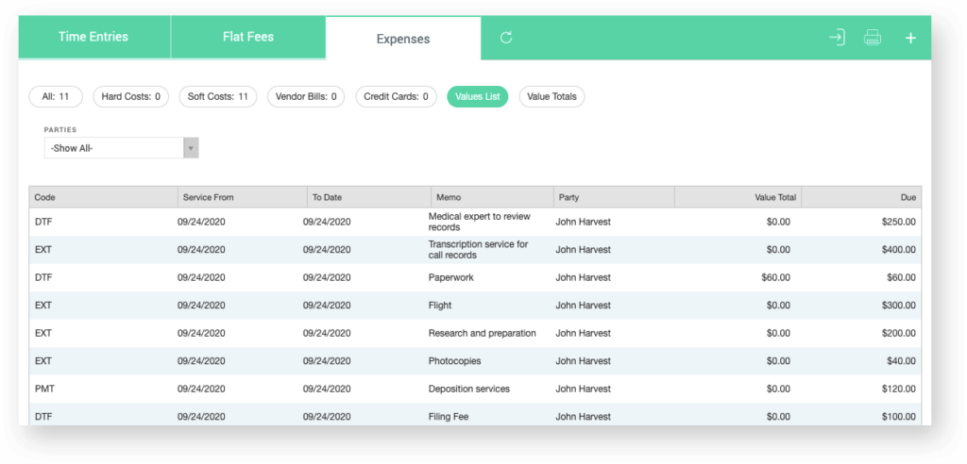Click the EXT code in the Flight row
967x464 pixels.
43,305
